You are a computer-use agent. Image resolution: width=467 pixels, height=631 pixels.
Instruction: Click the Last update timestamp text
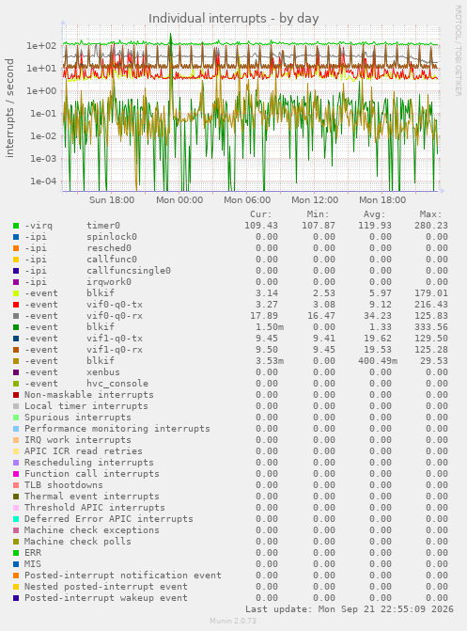pyautogui.click(x=350, y=609)
